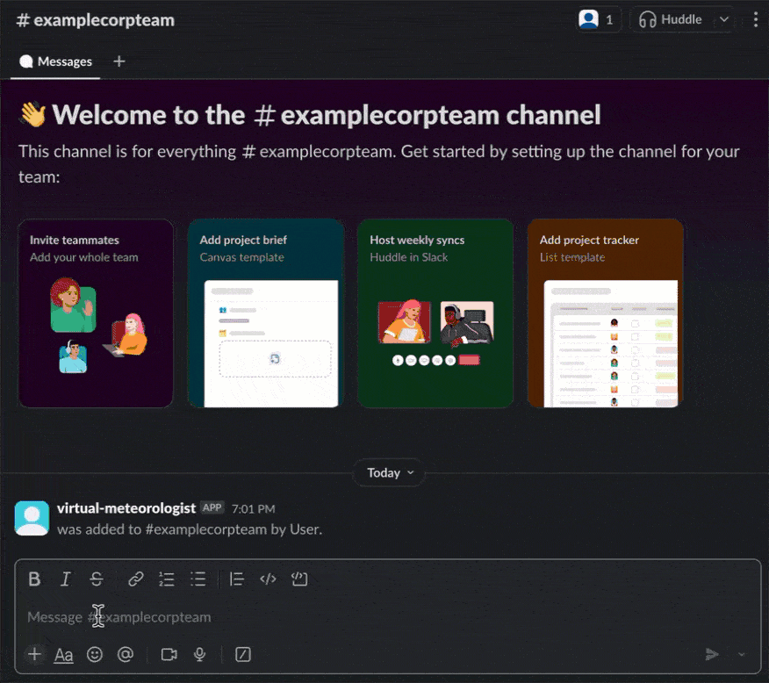The image size is (769, 683).
Task: Run a shortcut with the slash icon
Action: click(242, 654)
